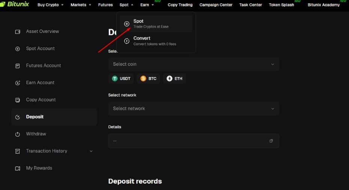Collapse the Spot menu in navbar
This screenshot has height=190, width=349.
coord(126,4)
